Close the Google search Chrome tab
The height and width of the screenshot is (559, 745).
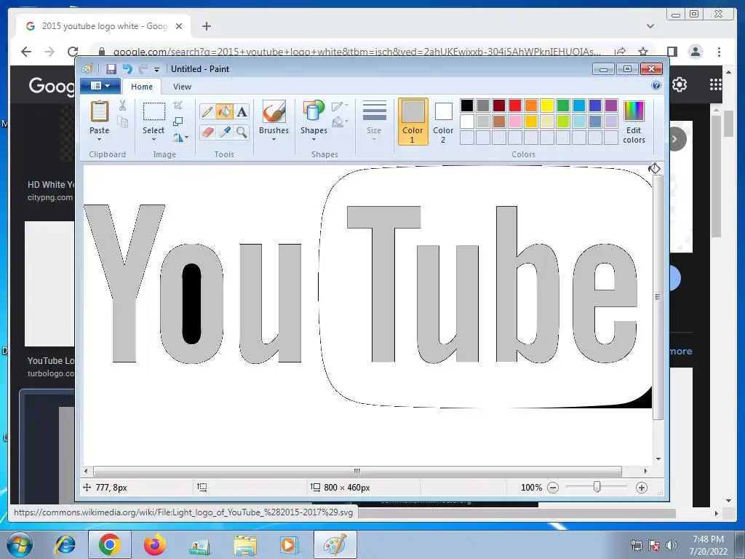click(179, 26)
